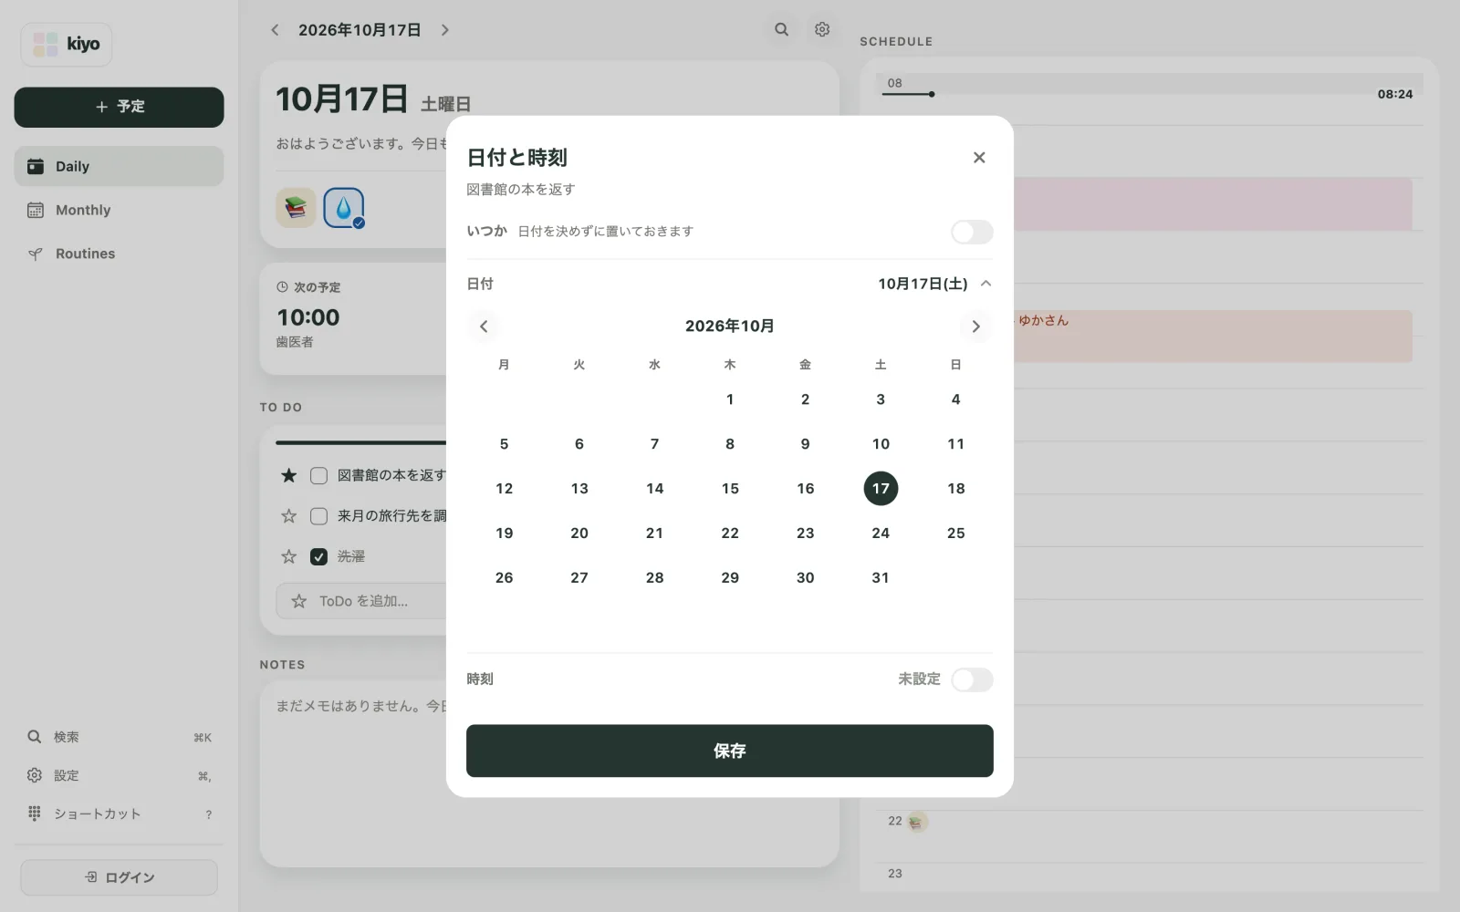Select October 12 in the calendar
Screen dimensions: 1460x912
tap(504, 489)
